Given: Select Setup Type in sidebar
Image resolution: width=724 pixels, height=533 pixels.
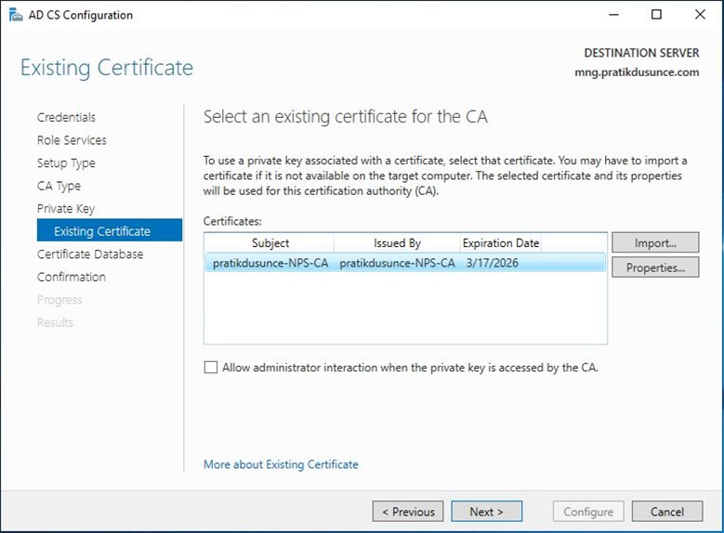Looking at the screenshot, I should (66, 162).
